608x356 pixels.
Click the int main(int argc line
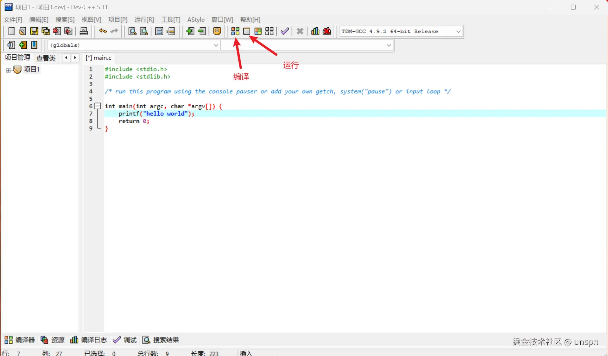(164, 106)
